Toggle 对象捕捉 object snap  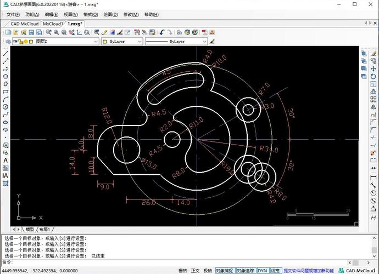(x=225, y=271)
